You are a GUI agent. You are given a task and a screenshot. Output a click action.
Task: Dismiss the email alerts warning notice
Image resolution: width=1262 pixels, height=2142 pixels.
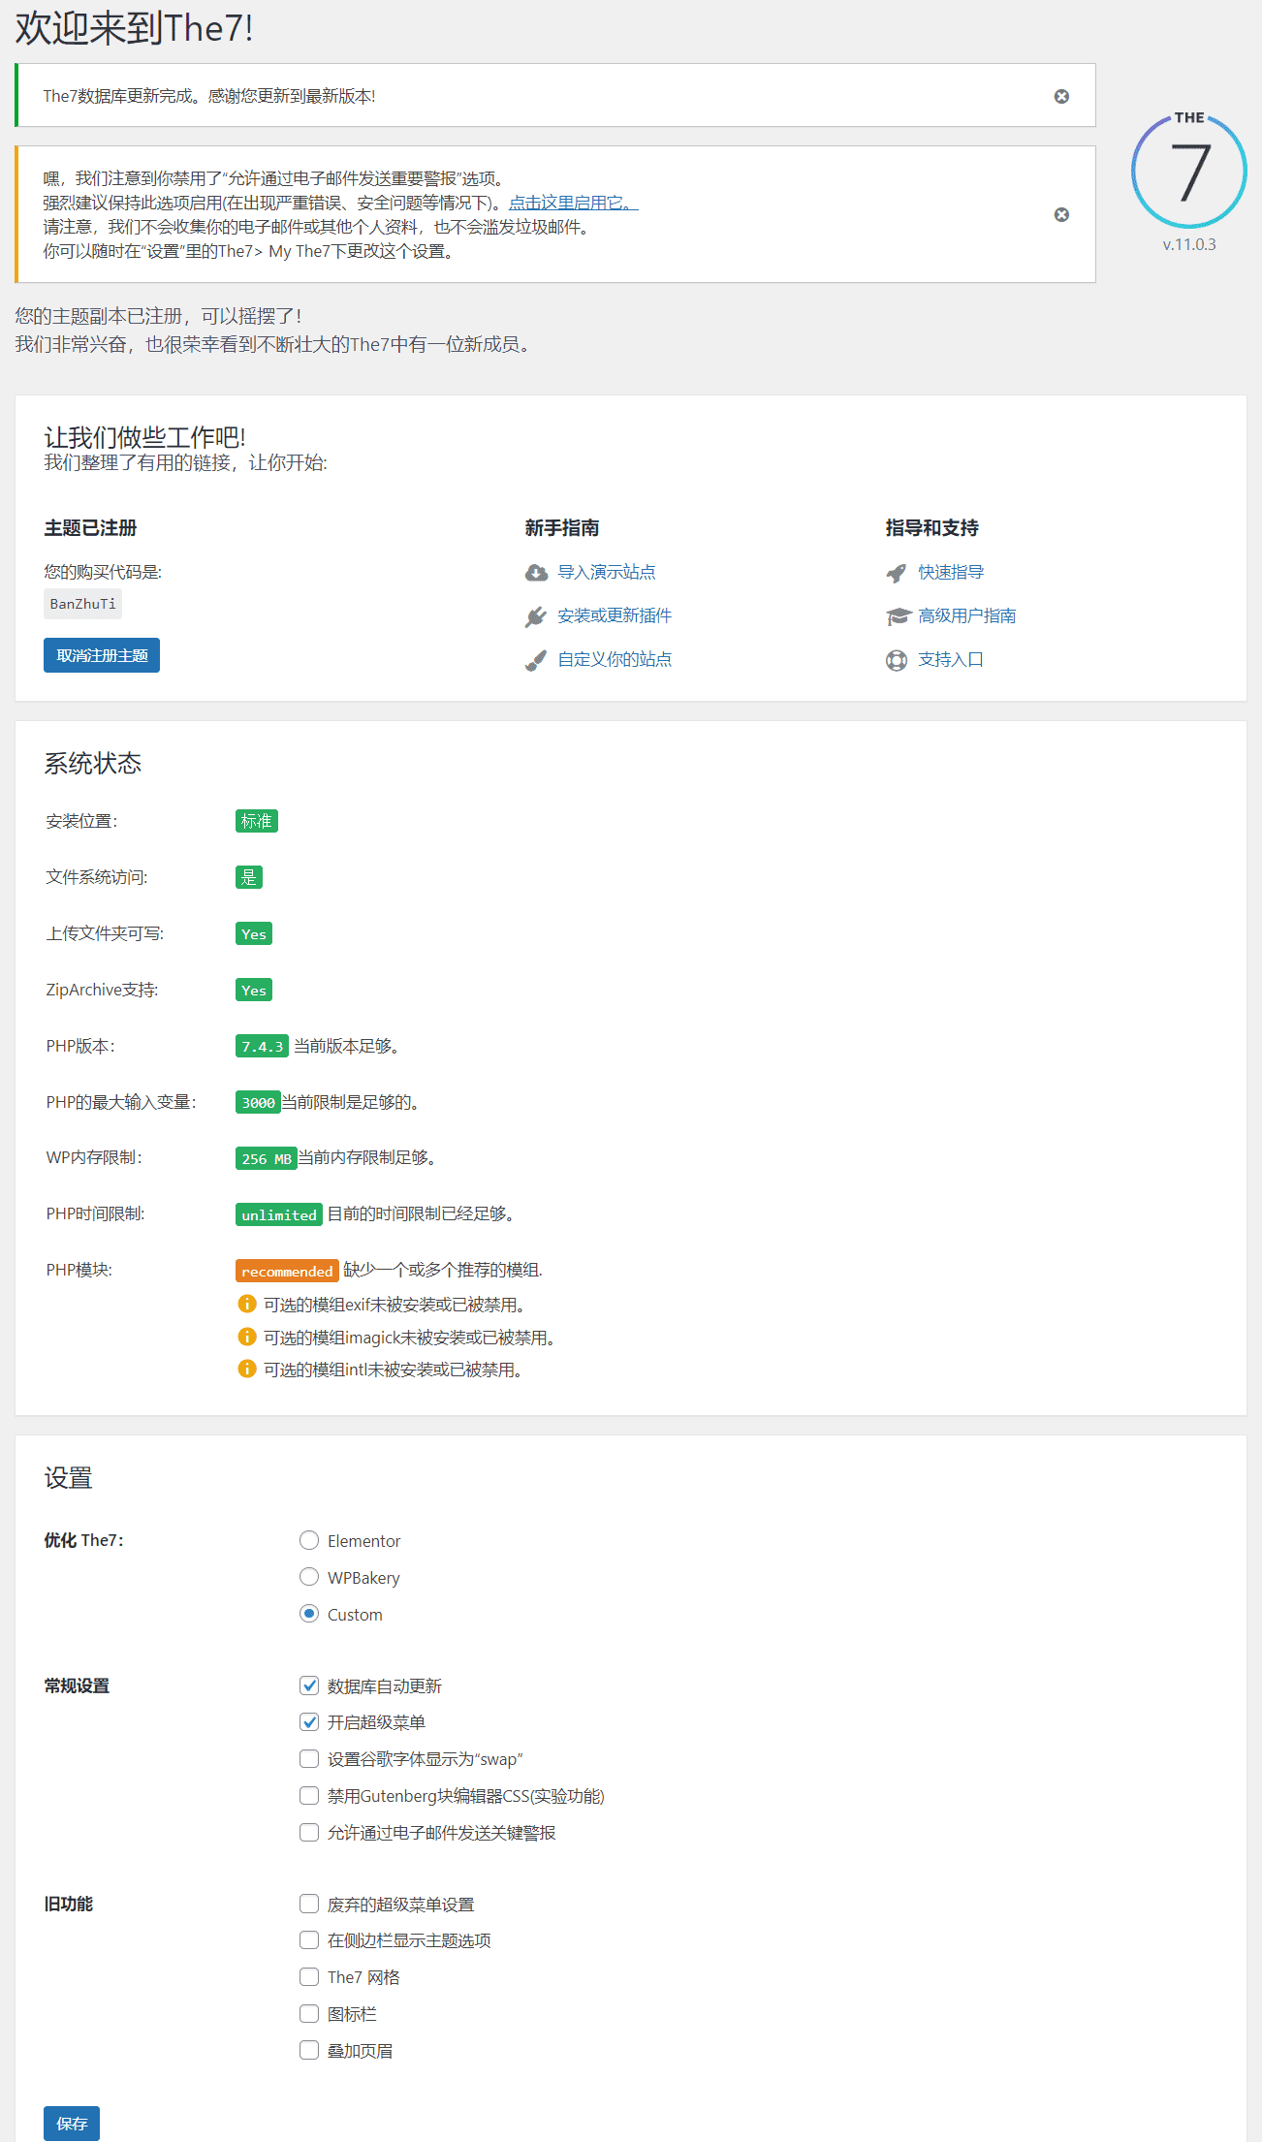point(1061,214)
